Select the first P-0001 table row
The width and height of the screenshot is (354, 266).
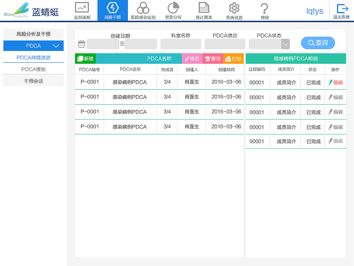point(159,82)
